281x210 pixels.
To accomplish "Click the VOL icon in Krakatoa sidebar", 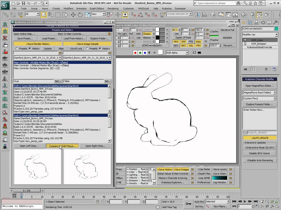I will pyautogui.click(x=5, y=65).
